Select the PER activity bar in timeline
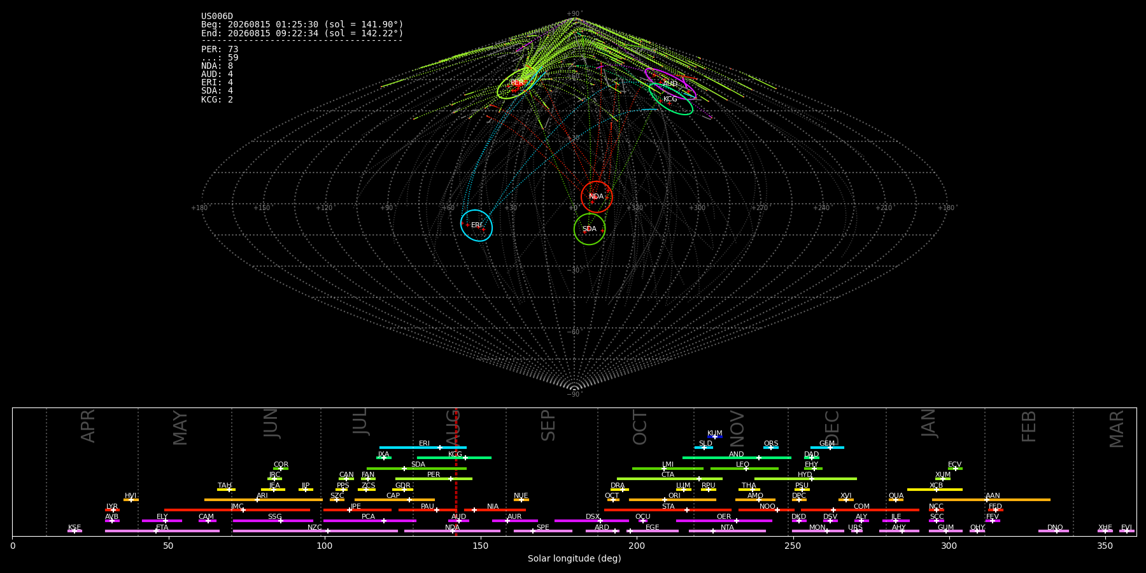1146x573 pixels. tap(434, 479)
